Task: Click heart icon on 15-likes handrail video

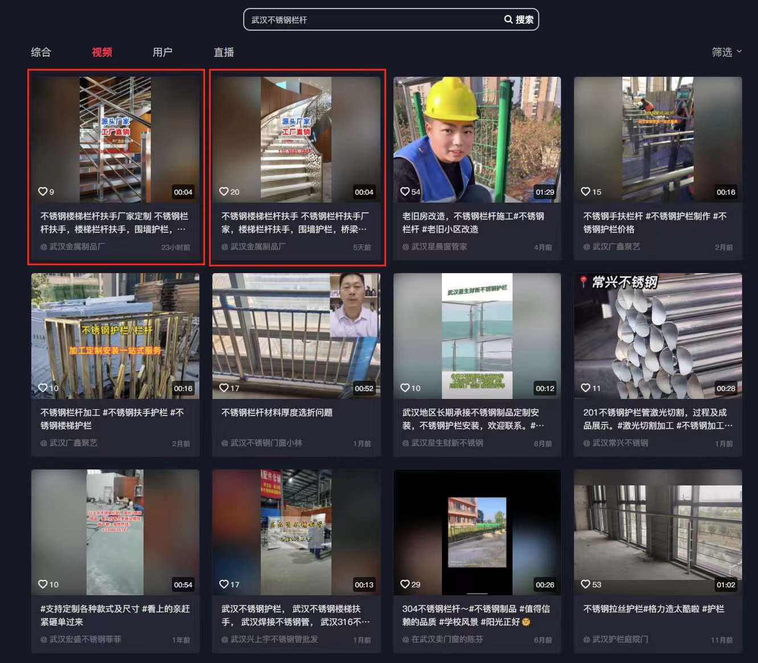Action: point(585,192)
